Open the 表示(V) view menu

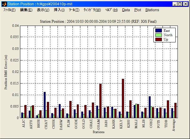(x=43, y=10)
